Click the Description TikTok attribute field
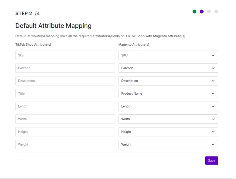Image resolution: width=236 pixels, height=179 pixels. click(x=65, y=81)
